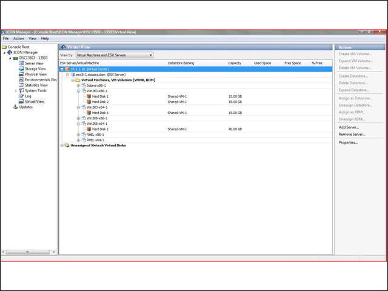Click the Solaris-x86-1 VM icon
388x291 pixels.
coord(84,85)
